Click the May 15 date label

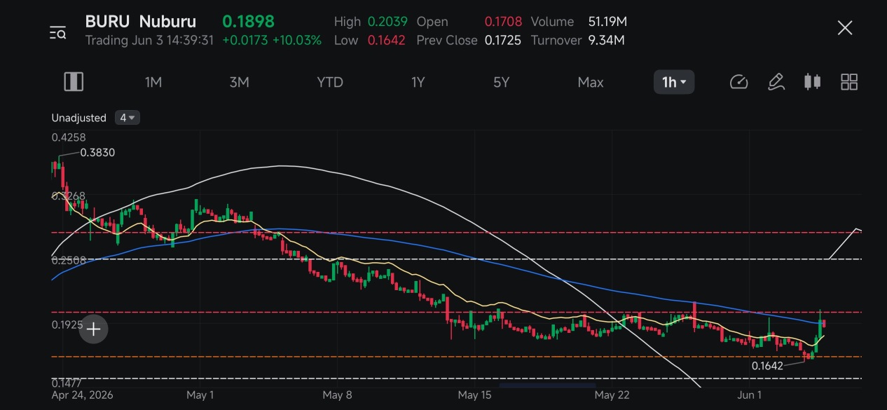click(476, 395)
